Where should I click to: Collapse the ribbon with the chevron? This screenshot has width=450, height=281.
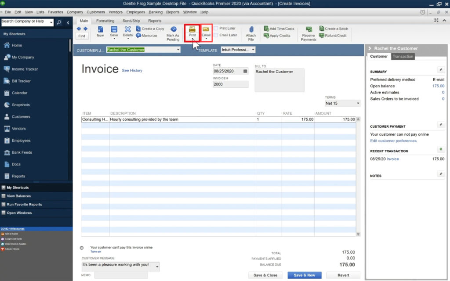click(444, 20)
